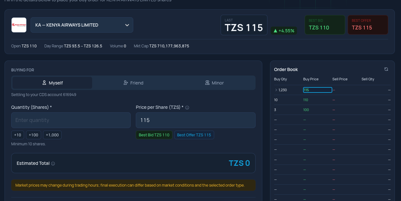Apply the Best Bid TZS 110 price chip
Screen dimensions: 401x201
[x=154, y=135]
